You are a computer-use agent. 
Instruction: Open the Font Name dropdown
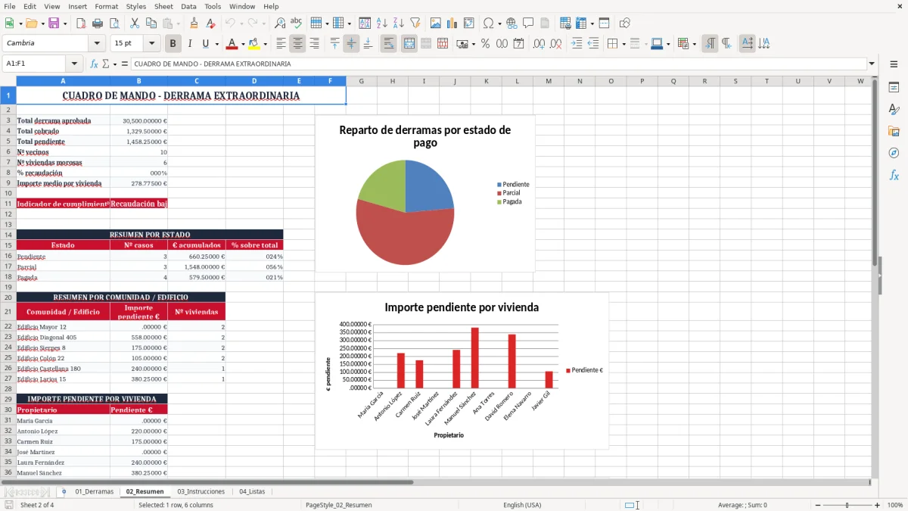[x=96, y=44]
